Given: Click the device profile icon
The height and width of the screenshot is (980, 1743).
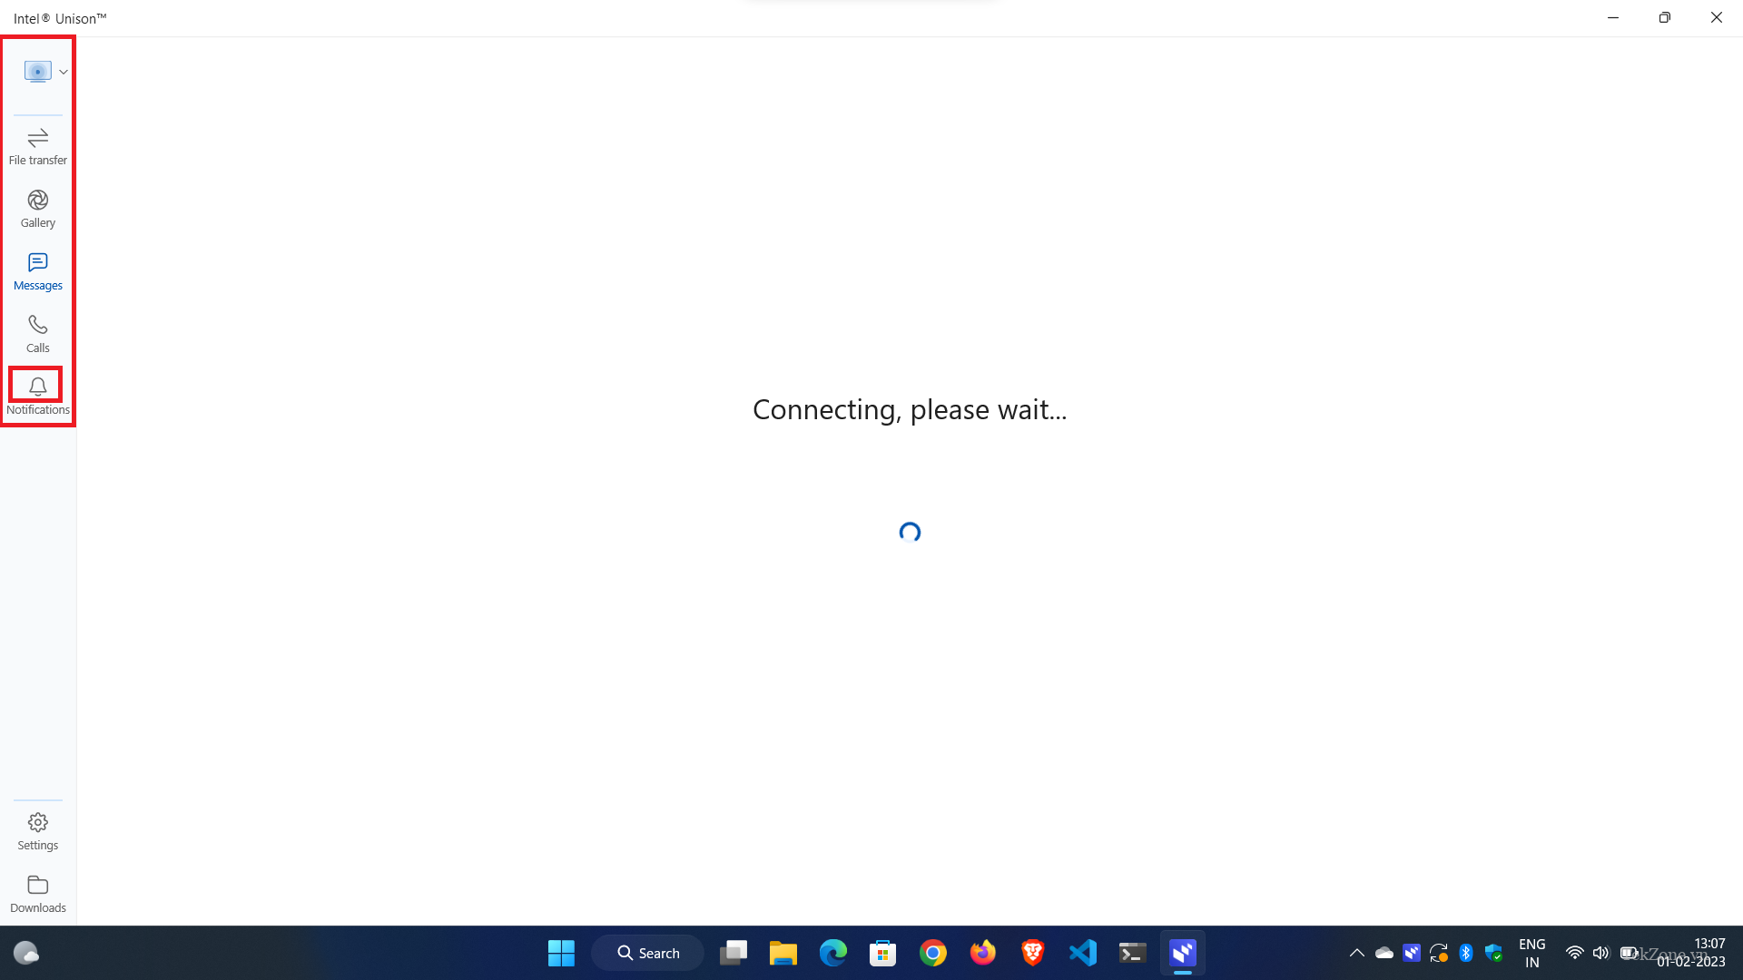Looking at the screenshot, I should 37,71.
